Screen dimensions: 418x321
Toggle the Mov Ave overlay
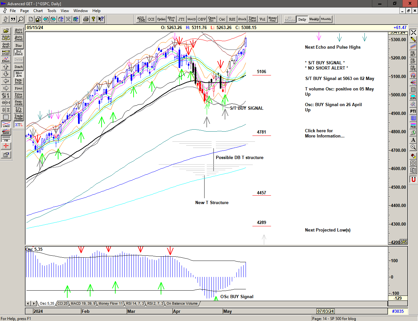click(19, 74)
